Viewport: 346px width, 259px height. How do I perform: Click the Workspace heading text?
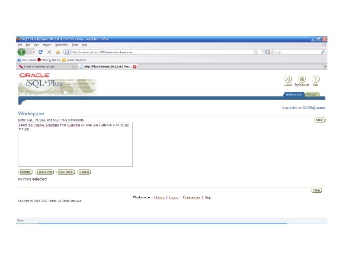(31, 114)
